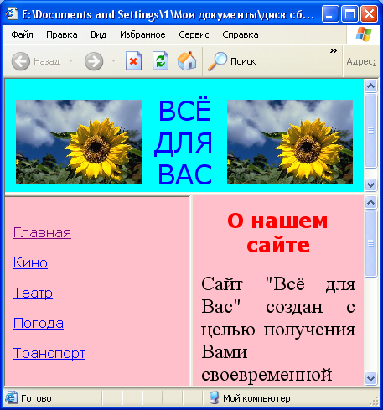Image resolution: width=383 pixels, height=410 pixels.
Task: Stop page loading with the red X icon
Action: pyautogui.click(x=133, y=61)
